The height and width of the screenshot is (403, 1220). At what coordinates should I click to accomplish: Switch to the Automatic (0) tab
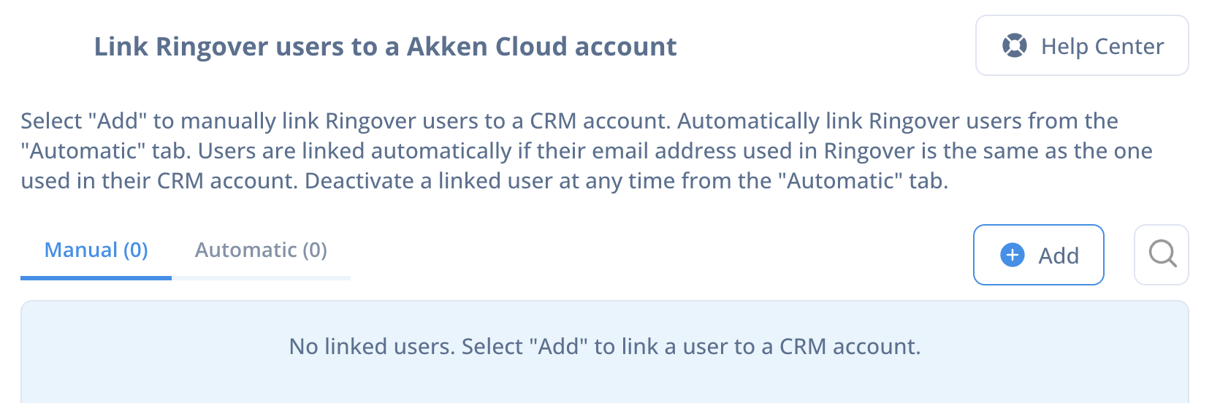[x=261, y=250]
